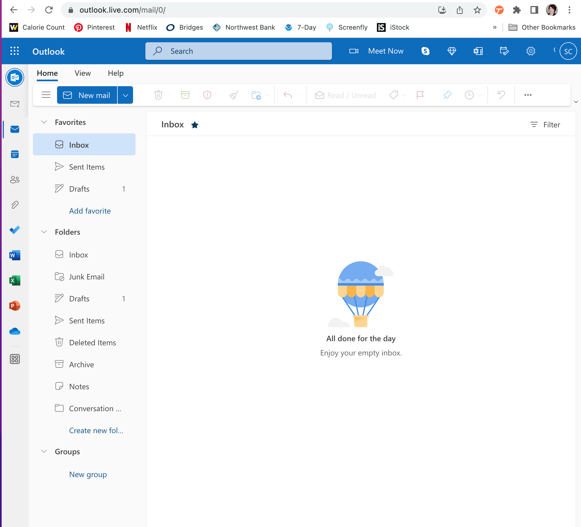Open the Help tab

tap(115, 73)
